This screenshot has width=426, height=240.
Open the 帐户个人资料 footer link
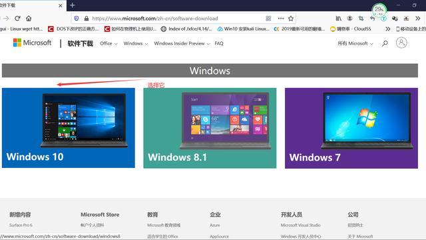92,225
